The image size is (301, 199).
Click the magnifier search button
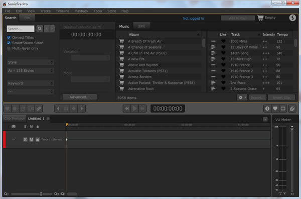coord(40,29)
